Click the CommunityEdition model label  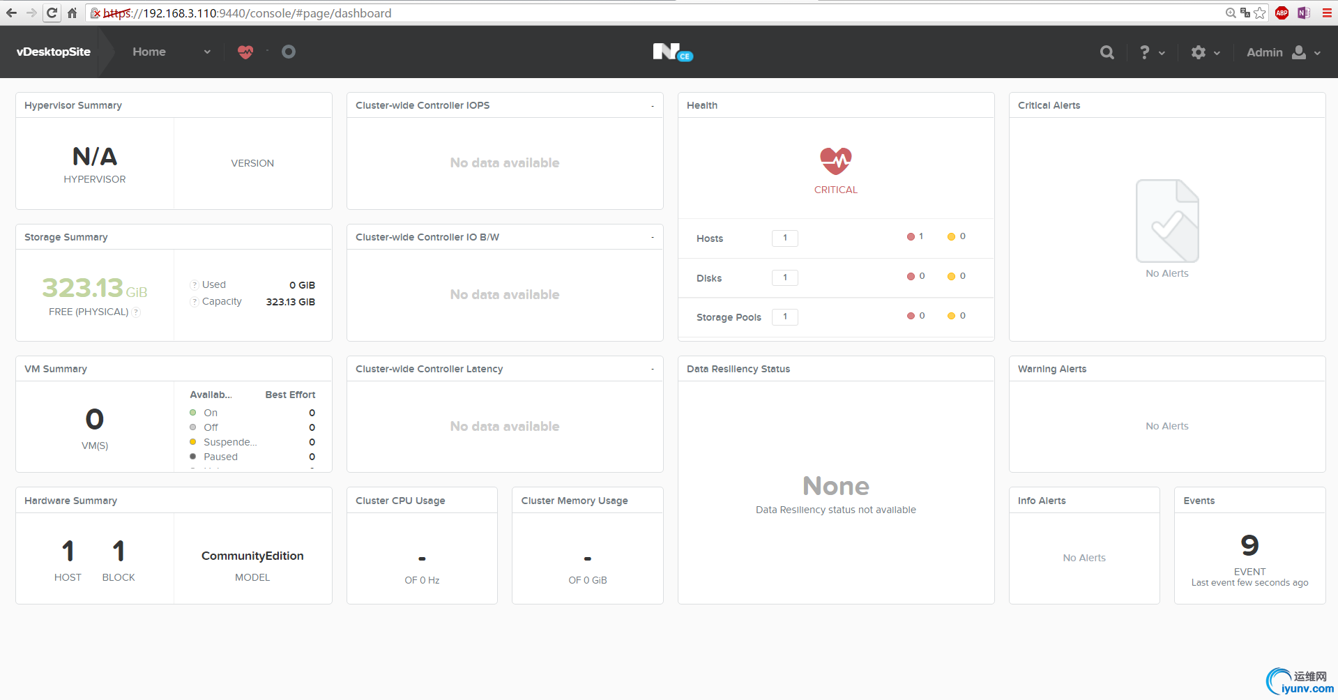(252, 556)
